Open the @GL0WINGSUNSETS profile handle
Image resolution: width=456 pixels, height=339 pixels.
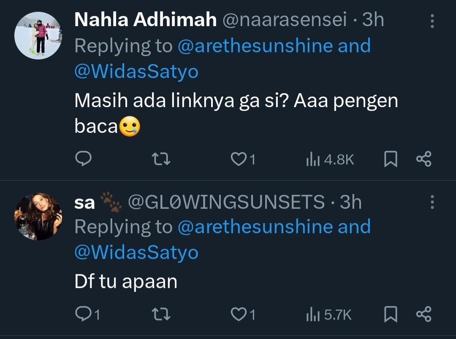tap(226, 202)
